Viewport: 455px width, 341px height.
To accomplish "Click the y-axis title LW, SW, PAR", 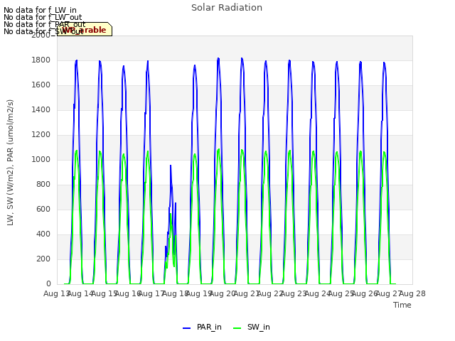I will 10,163.
